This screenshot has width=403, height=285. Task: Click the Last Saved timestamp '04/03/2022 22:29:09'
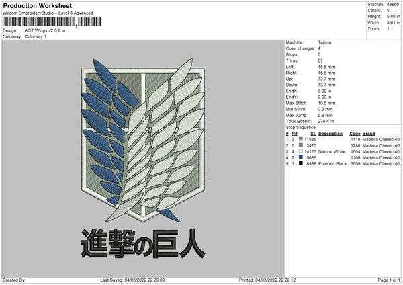coord(144,280)
